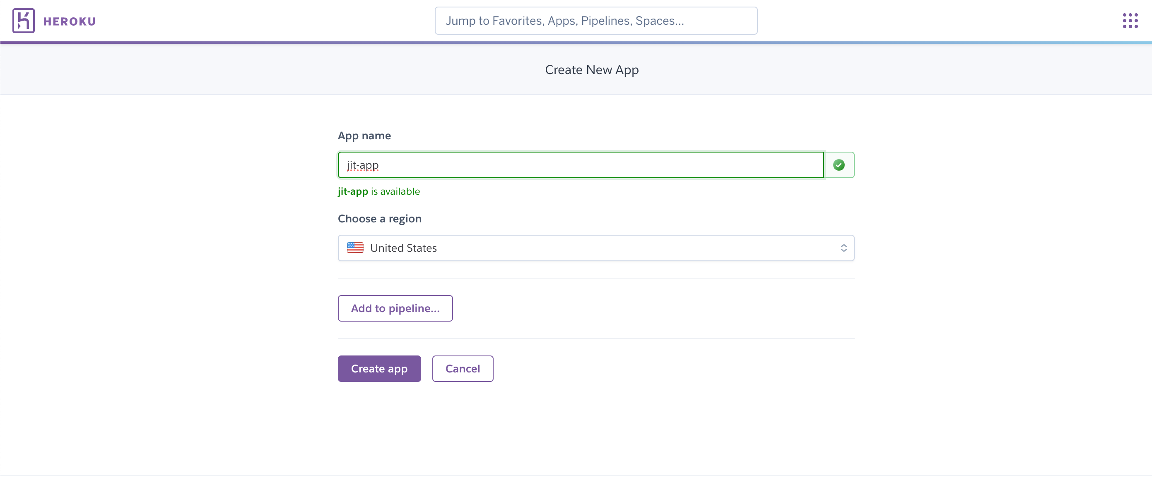Image resolution: width=1152 pixels, height=477 pixels.
Task: Click the App name label
Action: [x=364, y=135]
